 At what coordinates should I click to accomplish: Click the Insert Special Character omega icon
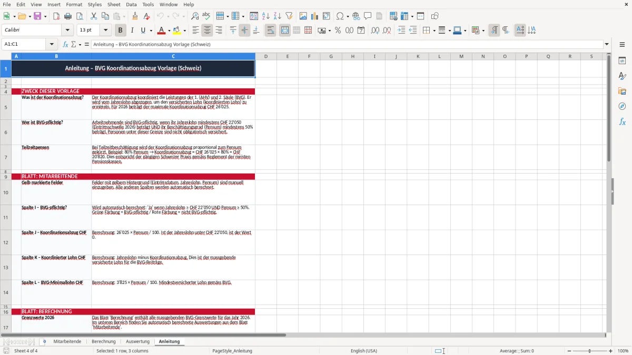point(340,16)
